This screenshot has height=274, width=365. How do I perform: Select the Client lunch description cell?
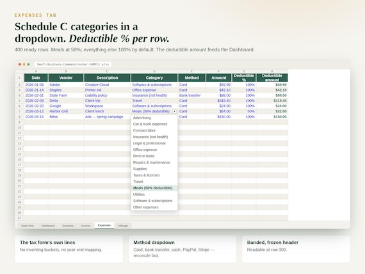(108, 112)
